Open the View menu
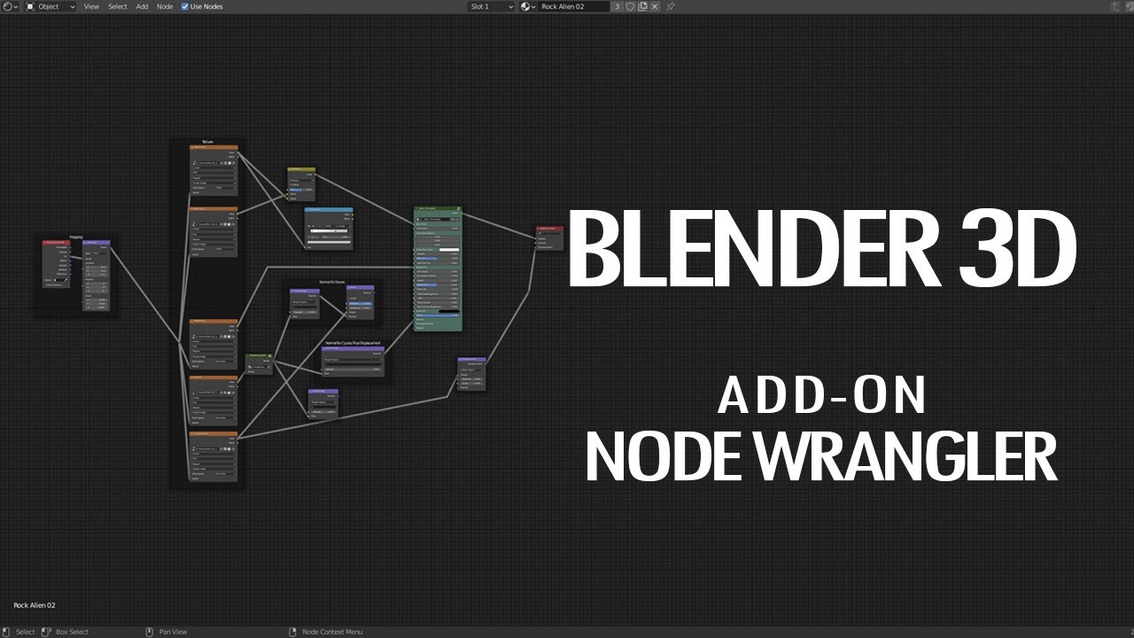This screenshot has height=638, width=1134. click(x=91, y=6)
